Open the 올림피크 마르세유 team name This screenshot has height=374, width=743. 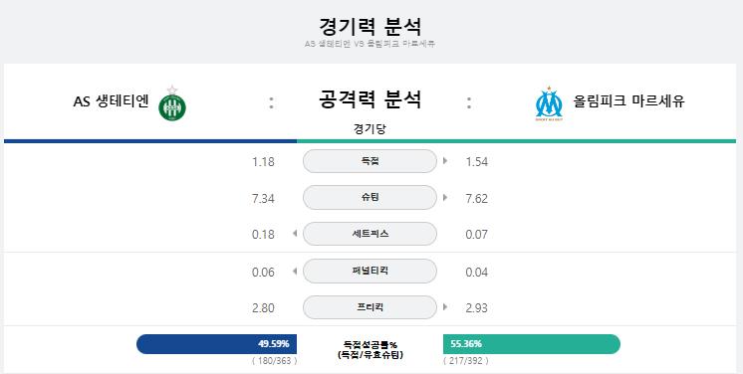click(628, 100)
